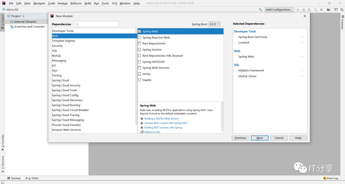Open the Build menu
Screen dimensions: 345x184
[x=88, y=3]
